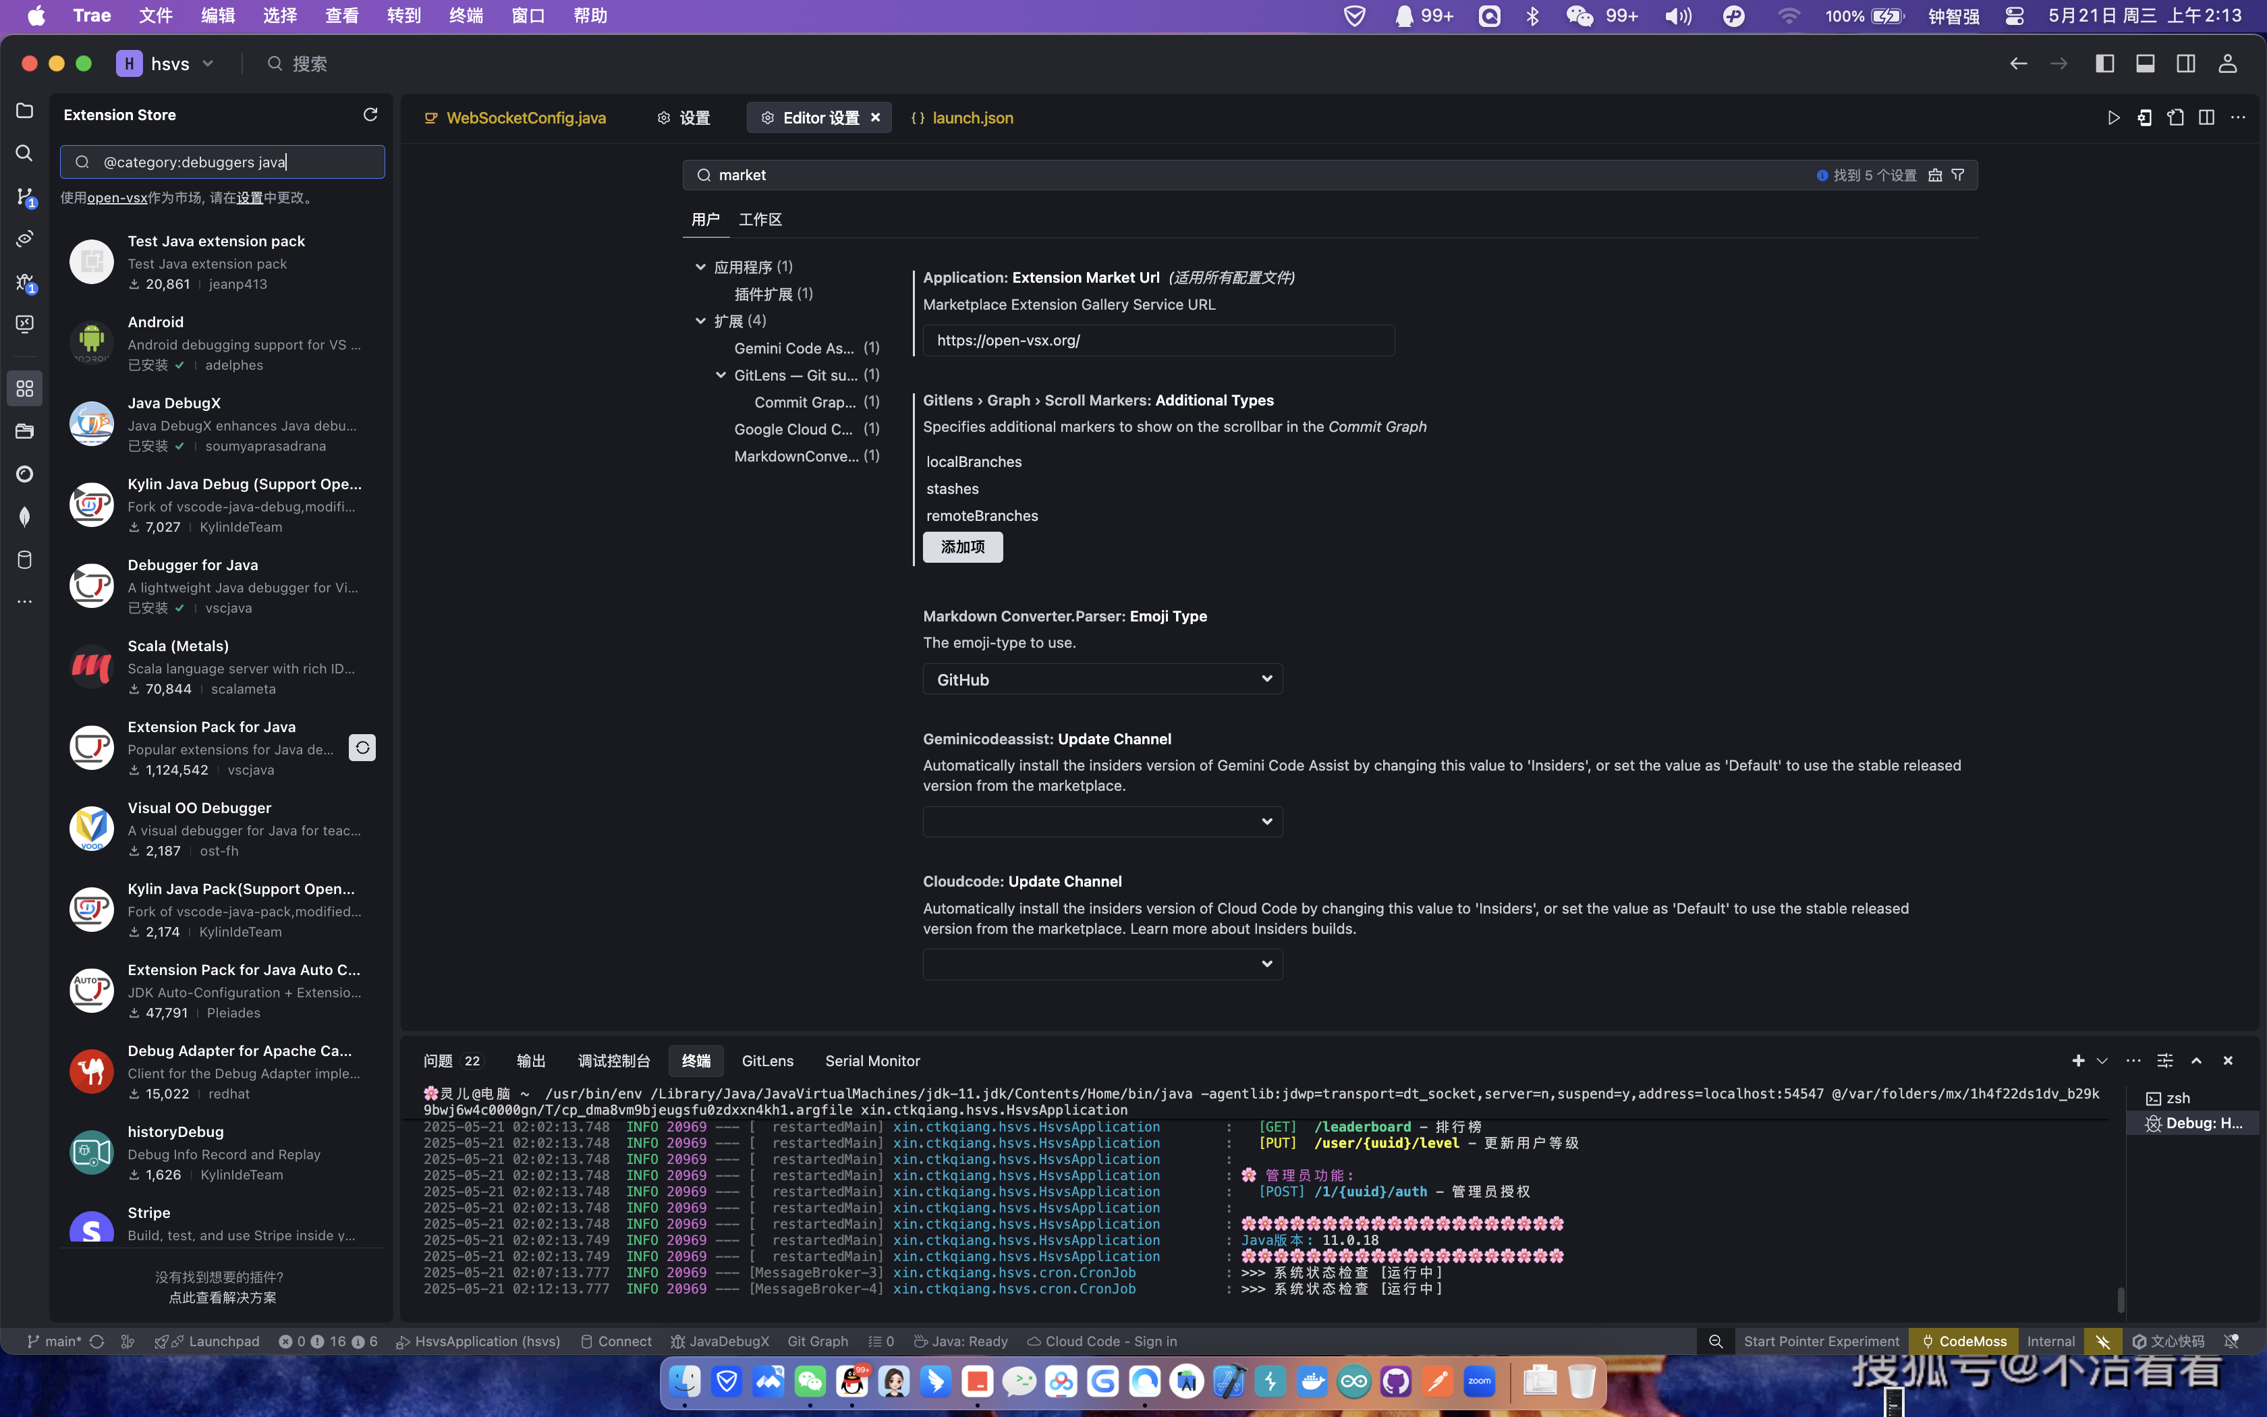2267x1417 pixels.
Task: Open the Search panel in the sidebar
Action: tap(24, 154)
